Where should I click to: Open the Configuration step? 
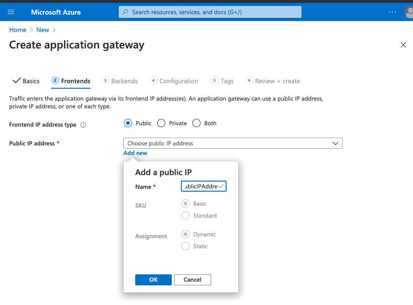tap(179, 80)
